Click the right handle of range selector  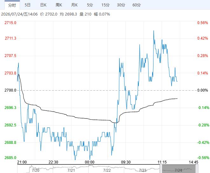[197, 169]
